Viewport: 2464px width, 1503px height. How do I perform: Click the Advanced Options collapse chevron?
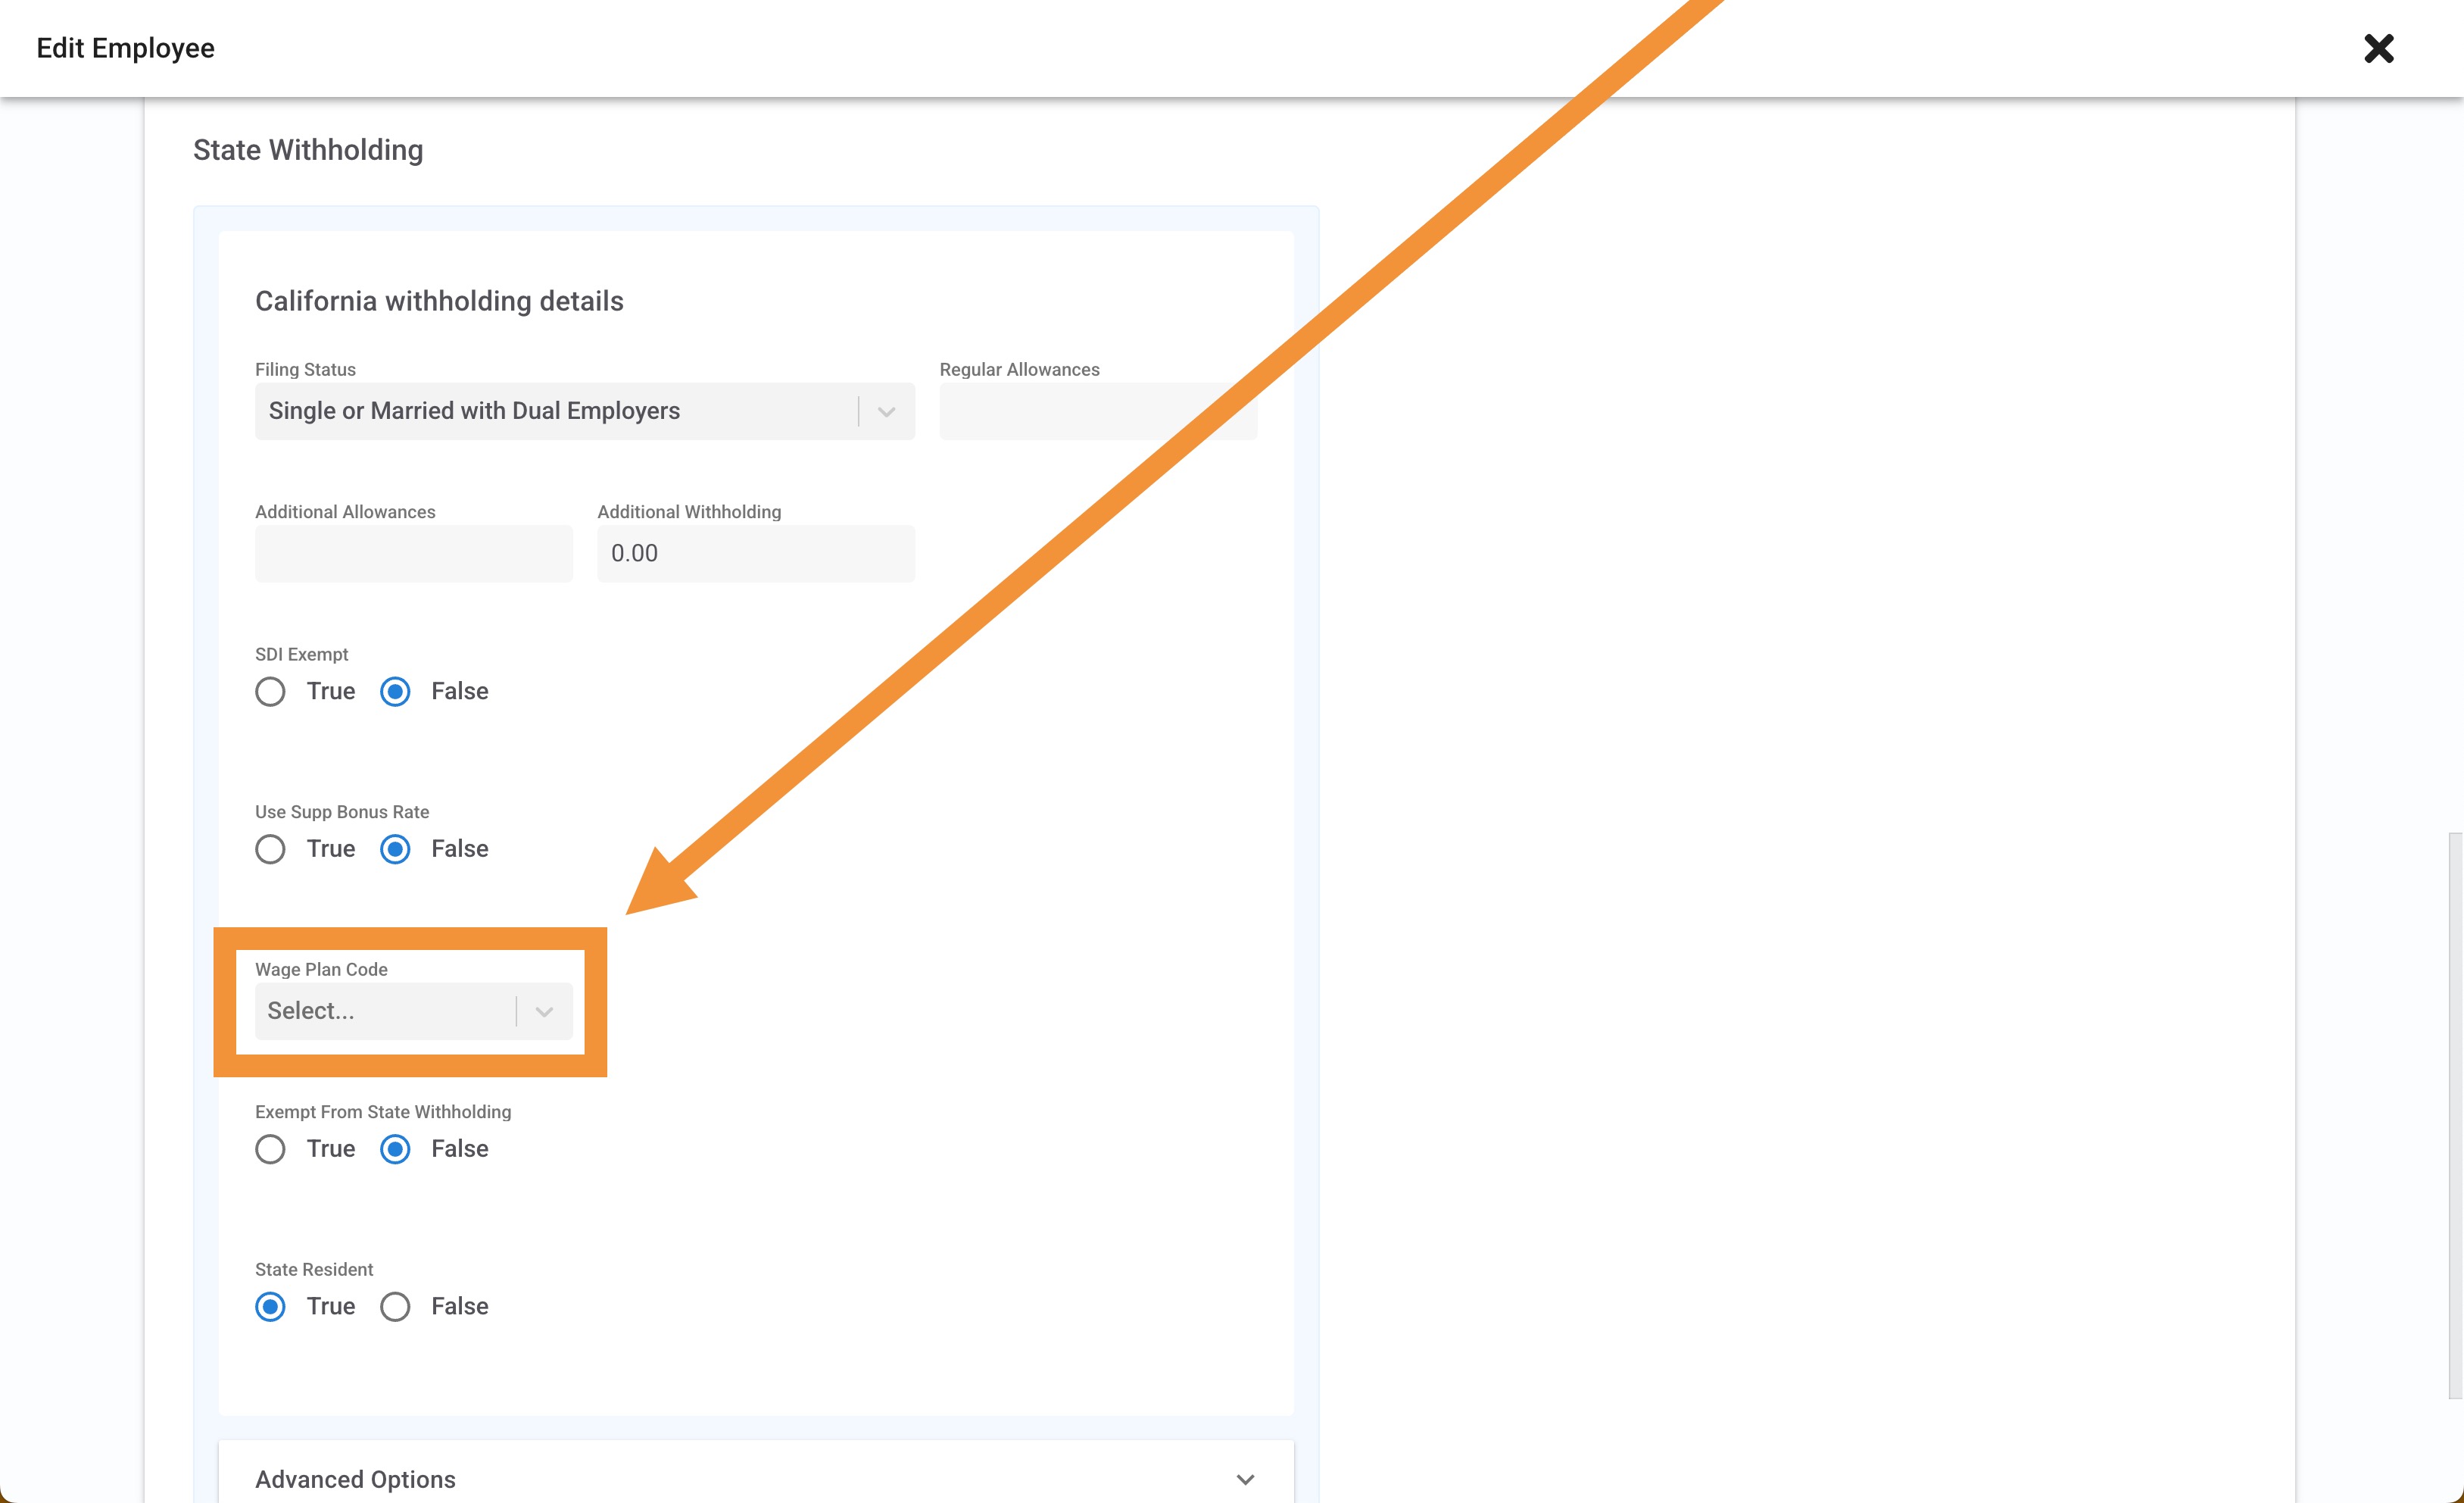pos(1246,1478)
